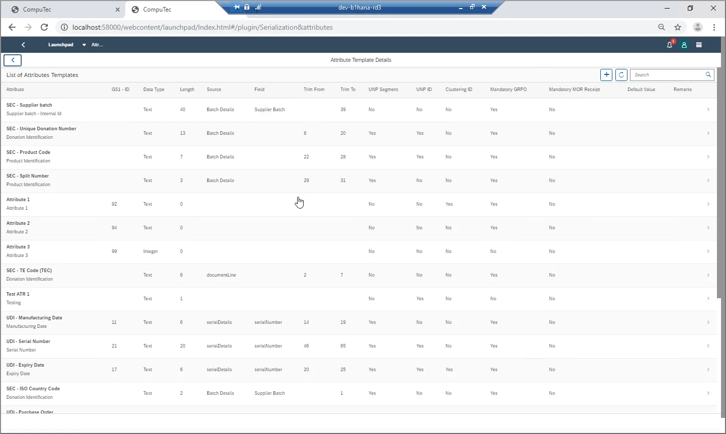The height and width of the screenshot is (434, 726).
Task: Click documentLine source in TE Code row
Action: coord(221,275)
